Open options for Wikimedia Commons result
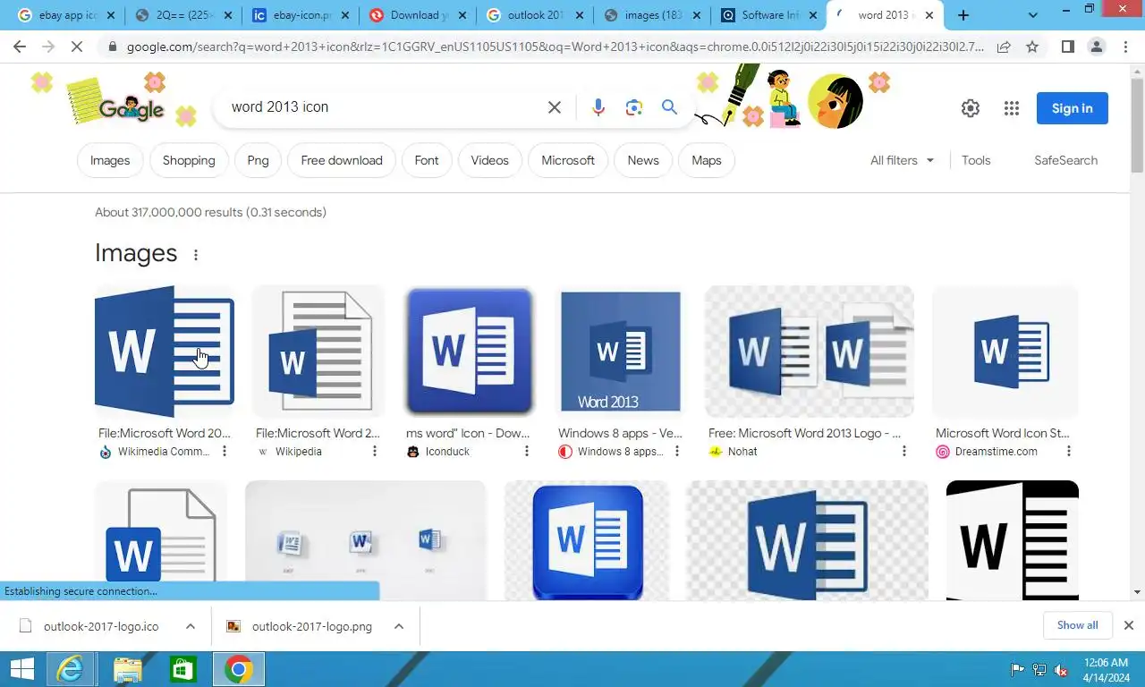The image size is (1145, 687). click(225, 452)
